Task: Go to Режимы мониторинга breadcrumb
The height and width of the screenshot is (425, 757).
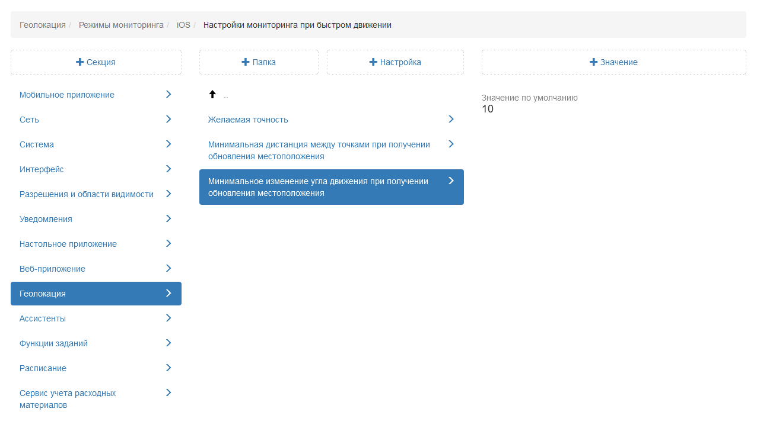Action: coord(121,25)
